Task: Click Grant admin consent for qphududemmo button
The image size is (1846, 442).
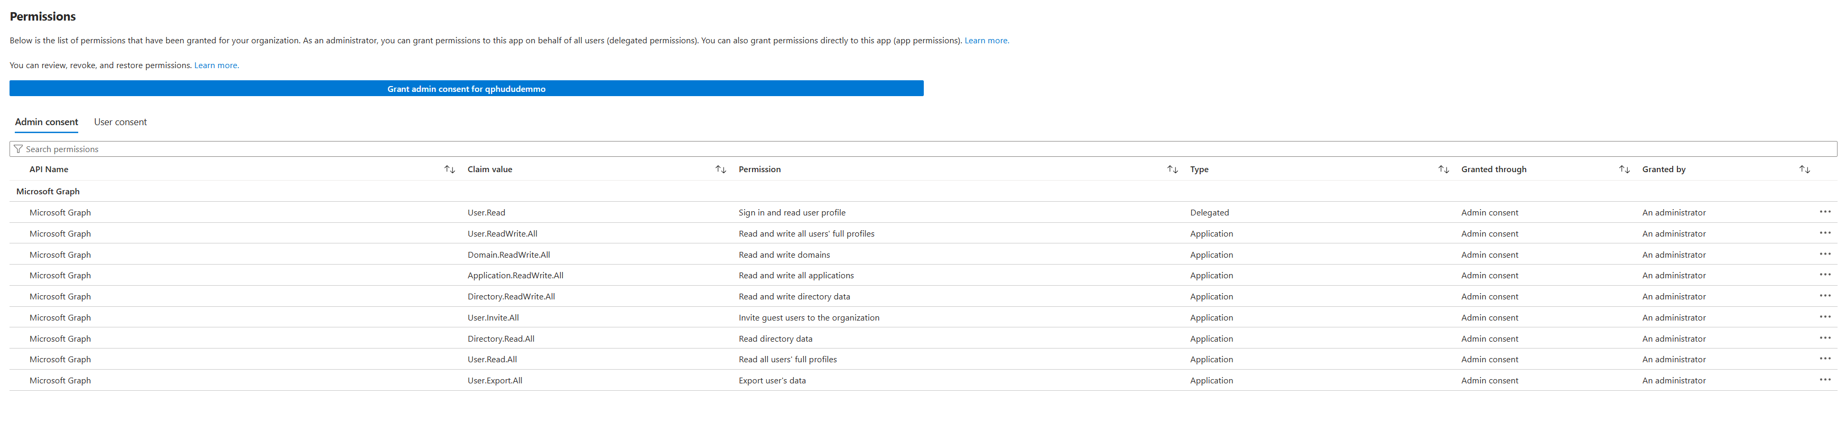Action: (x=466, y=89)
